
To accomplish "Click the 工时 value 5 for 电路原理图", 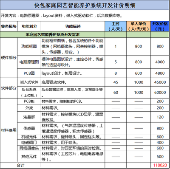I will pos(116,62).
